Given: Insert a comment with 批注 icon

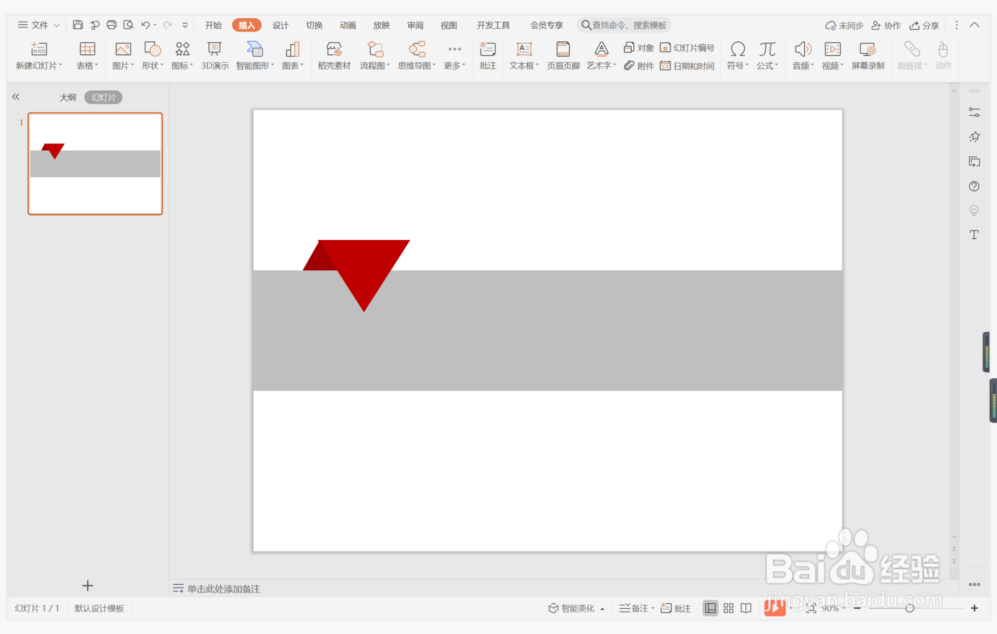Looking at the screenshot, I should 487,49.
